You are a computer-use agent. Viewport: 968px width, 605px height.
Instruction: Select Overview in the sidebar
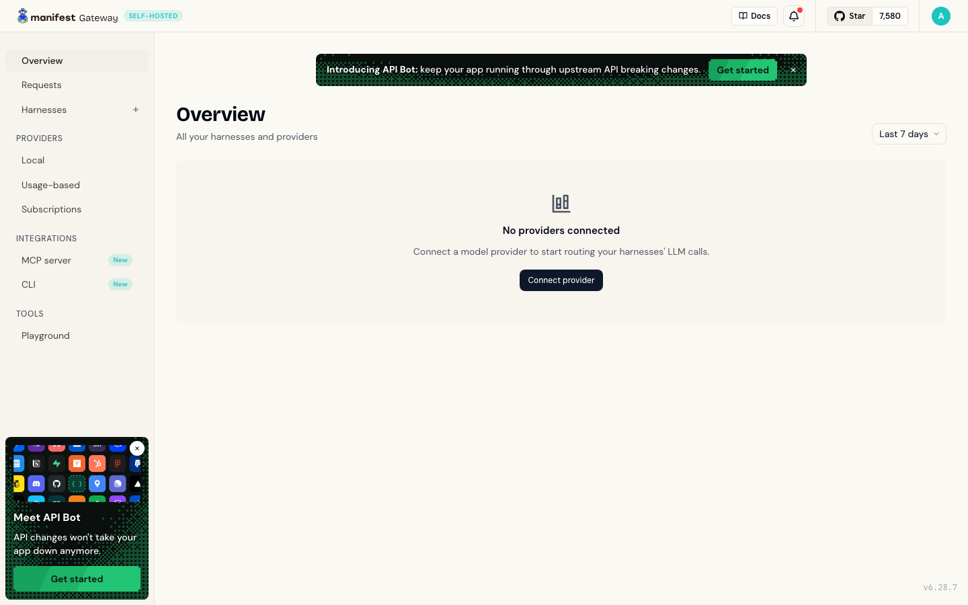(x=77, y=61)
